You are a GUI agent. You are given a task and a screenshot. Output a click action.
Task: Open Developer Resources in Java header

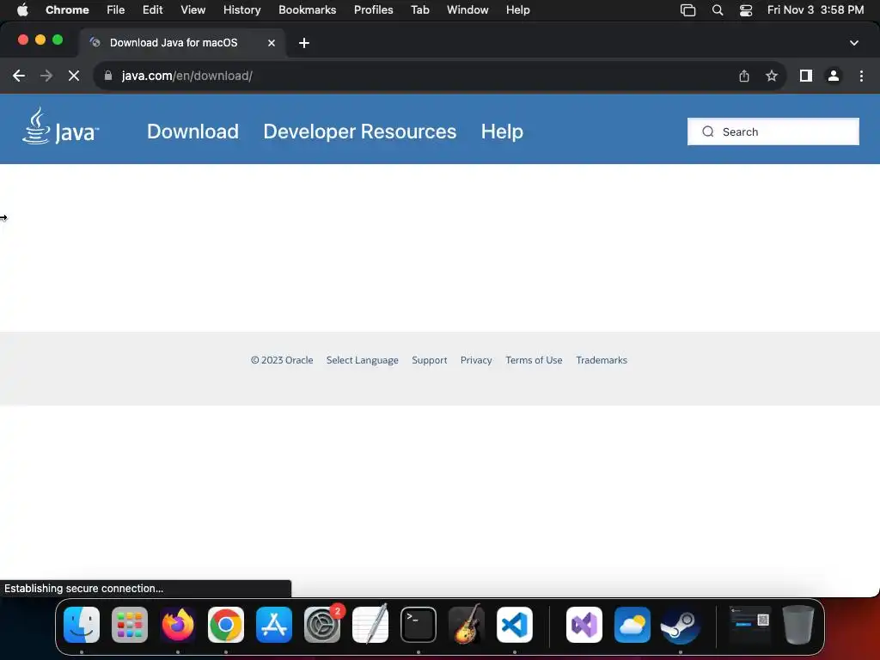click(360, 131)
